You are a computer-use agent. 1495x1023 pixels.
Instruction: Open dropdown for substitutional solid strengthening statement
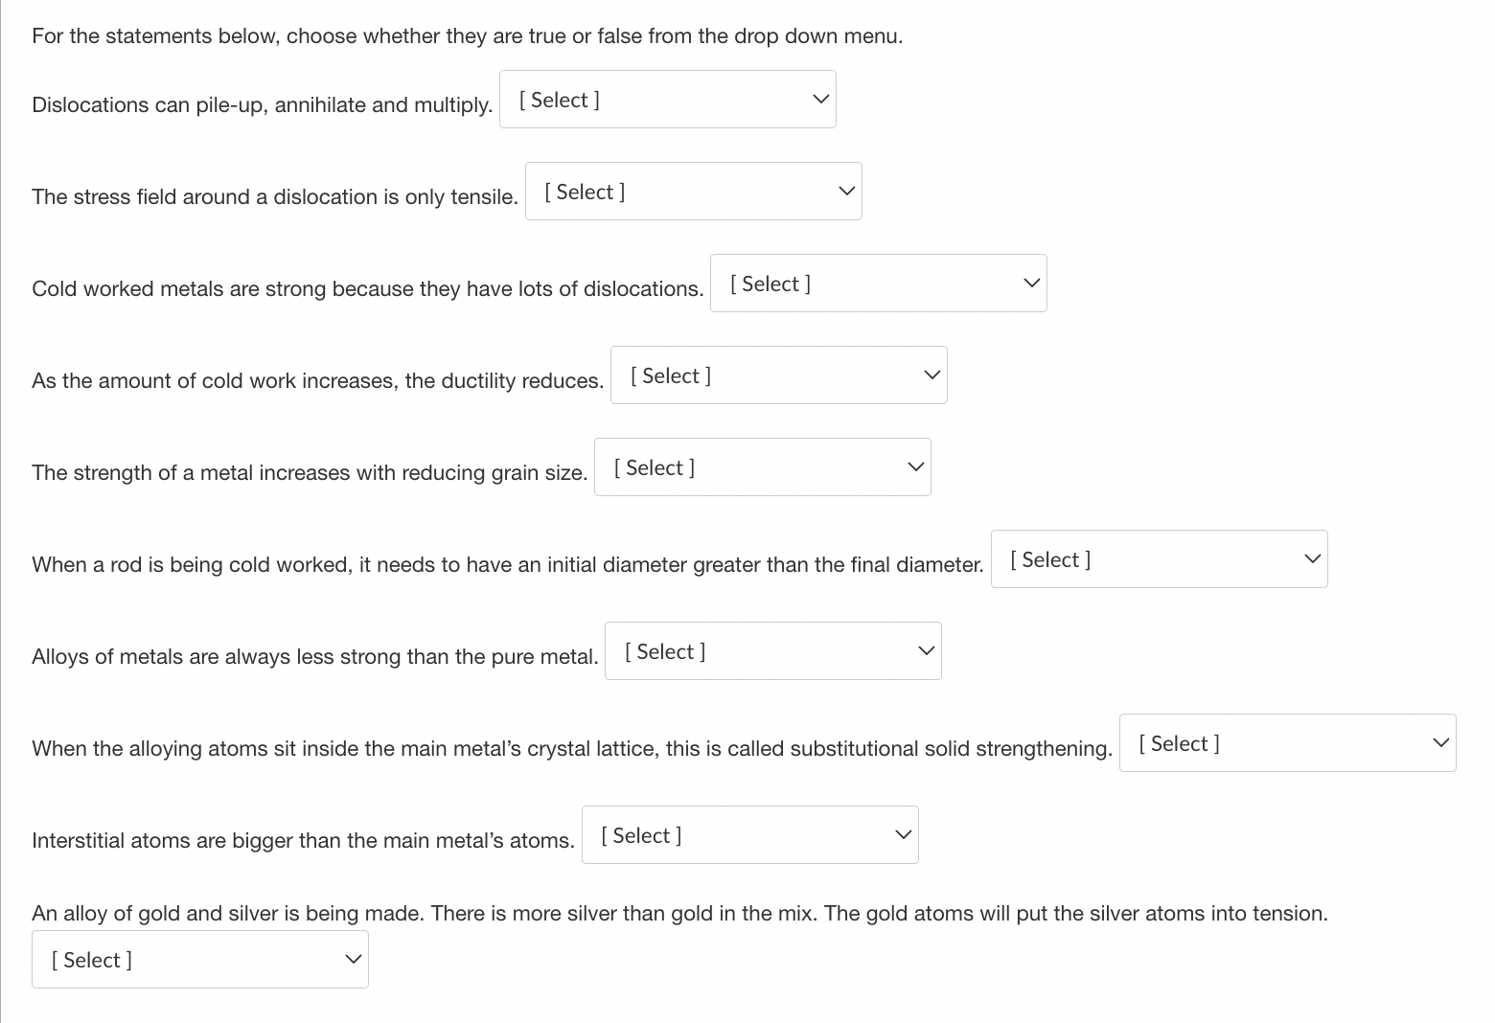1287,743
